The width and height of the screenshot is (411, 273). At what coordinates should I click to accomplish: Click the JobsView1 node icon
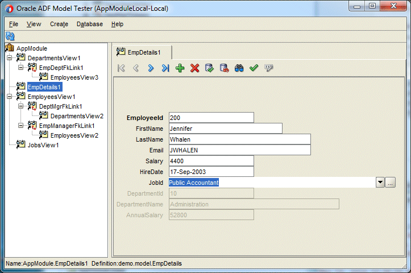coord(20,144)
